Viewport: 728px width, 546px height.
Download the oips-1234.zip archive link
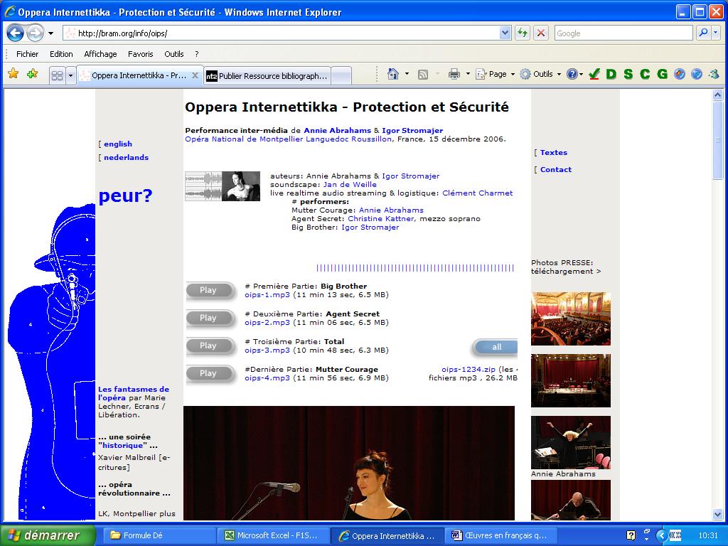(469, 369)
